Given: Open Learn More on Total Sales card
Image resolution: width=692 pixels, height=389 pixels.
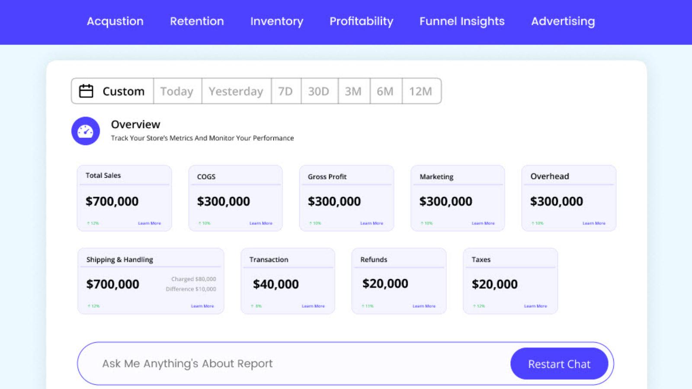Looking at the screenshot, I should (149, 223).
